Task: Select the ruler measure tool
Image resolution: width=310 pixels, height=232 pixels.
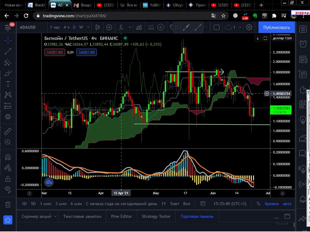Action: [8, 131]
